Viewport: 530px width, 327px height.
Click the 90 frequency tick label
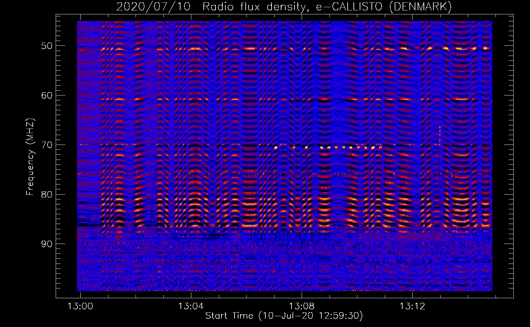point(47,244)
